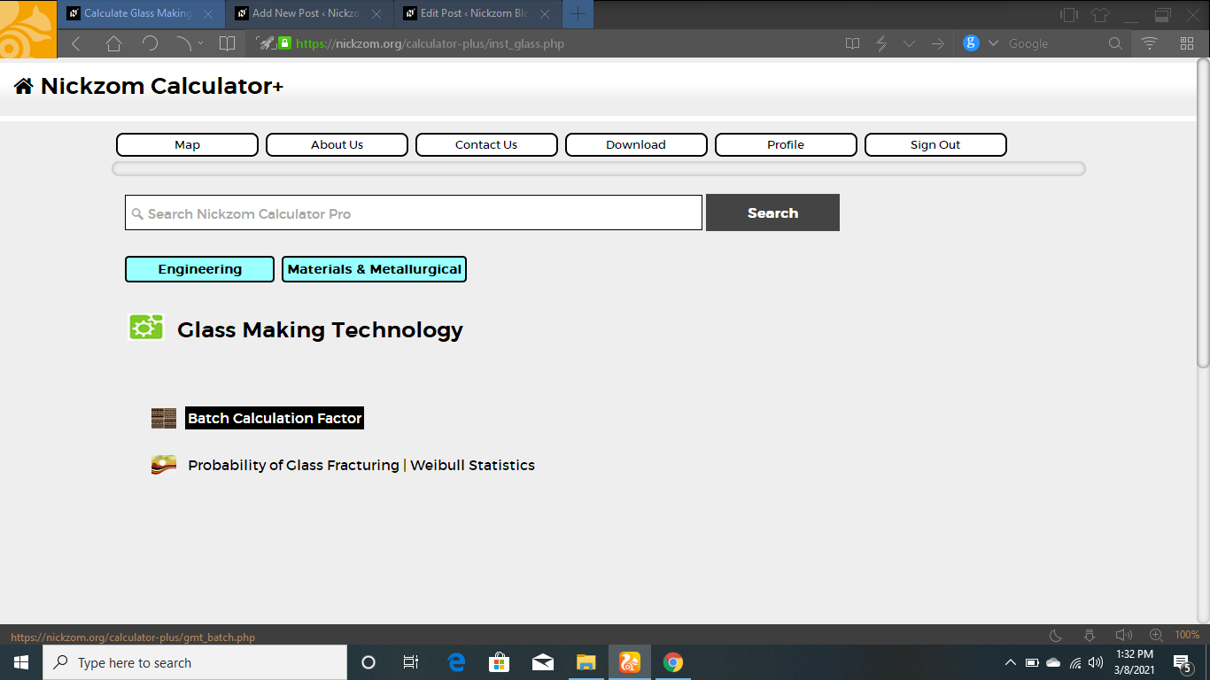Toggle the browser status bar sound icon
Screen dimensions: 1210x680
(1124, 635)
